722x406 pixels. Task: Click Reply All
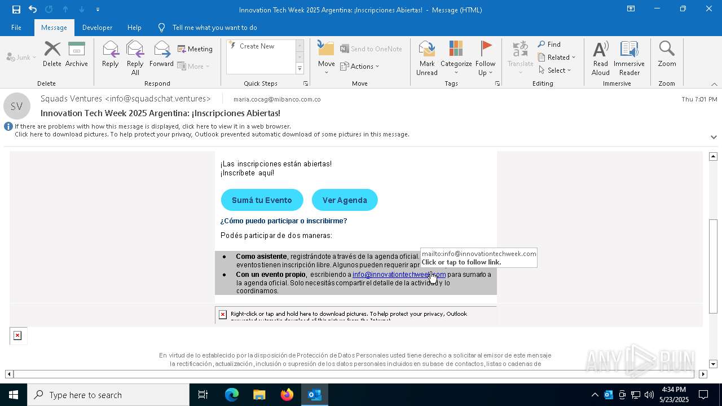click(x=135, y=58)
